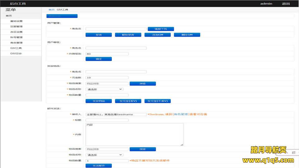Click the 解除禁言 button
The image size is (299, 168).
pyautogui.click(x=128, y=35)
